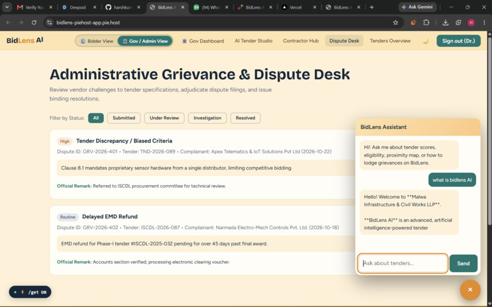Image resolution: width=492 pixels, height=307 pixels.
Task: Send the chat message
Action: [x=463, y=264]
